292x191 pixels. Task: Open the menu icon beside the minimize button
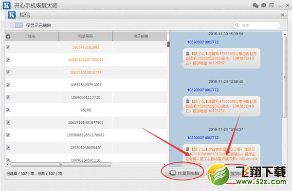pyautogui.click(x=272, y=5)
